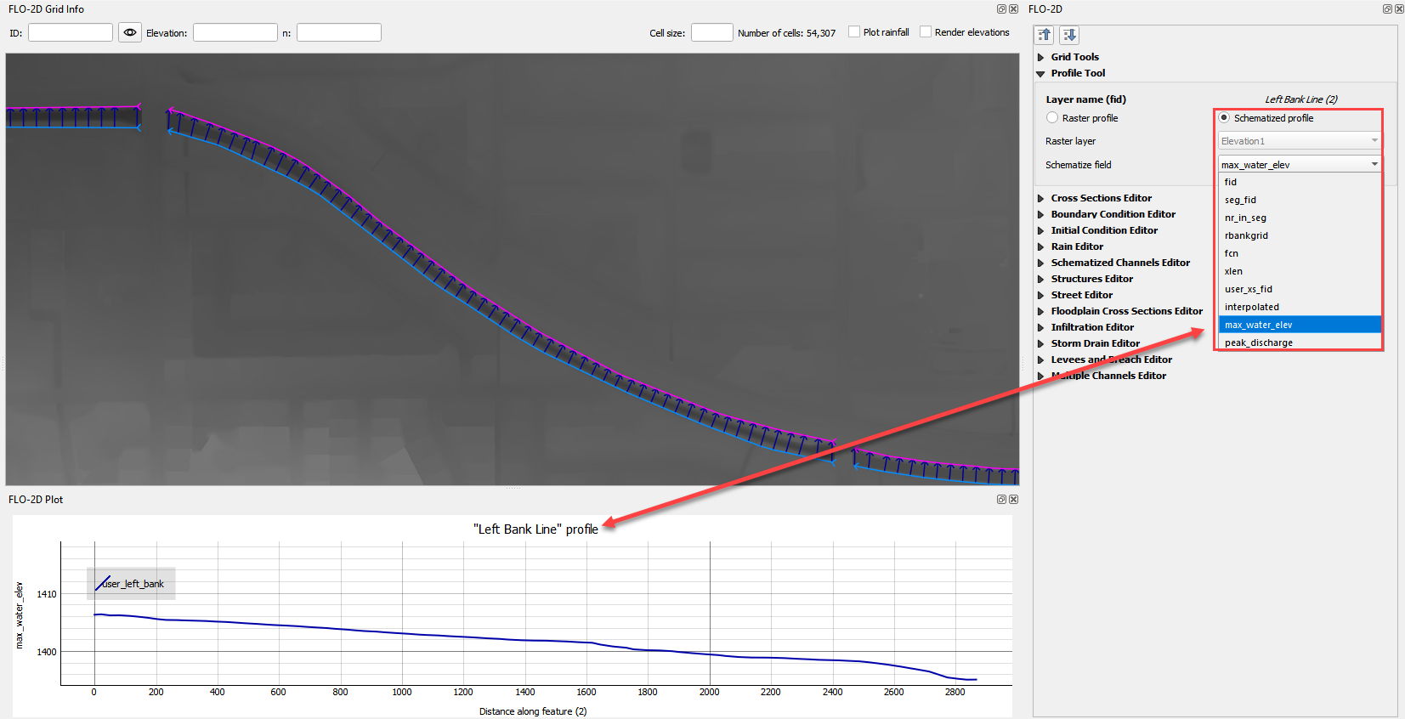The image size is (1405, 719).
Task: Select the Raster profile radio button
Action: [x=1052, y=118]
